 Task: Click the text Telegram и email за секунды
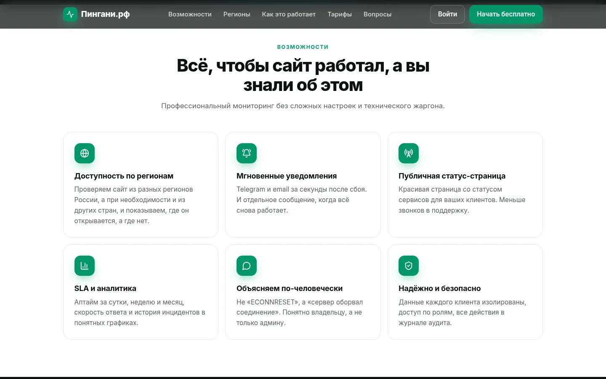(x=302, y=200)
